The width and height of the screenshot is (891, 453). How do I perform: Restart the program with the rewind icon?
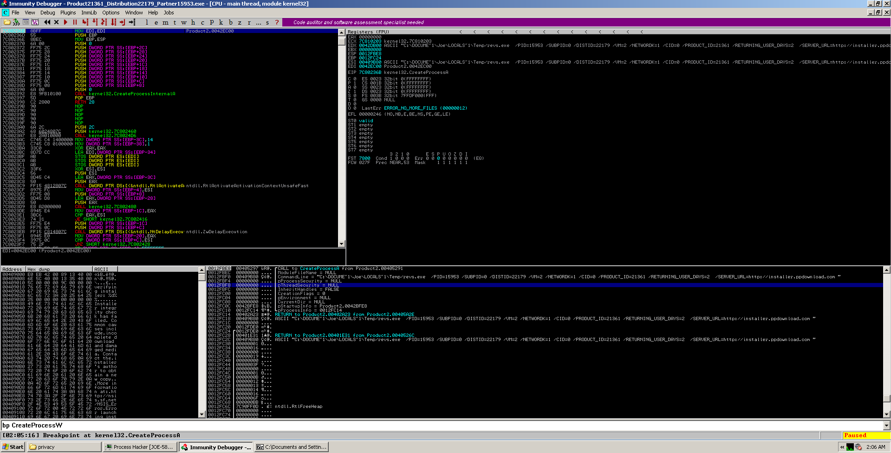click(47, 22)
